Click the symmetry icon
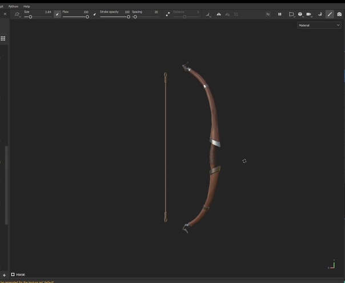 pyautogui.click(x=218, y=14)
